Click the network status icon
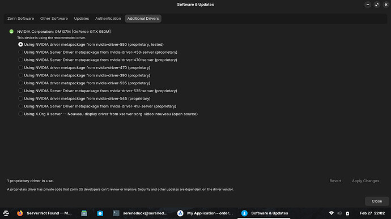This screenshot has height=219, width=391. tap(331, 213)
